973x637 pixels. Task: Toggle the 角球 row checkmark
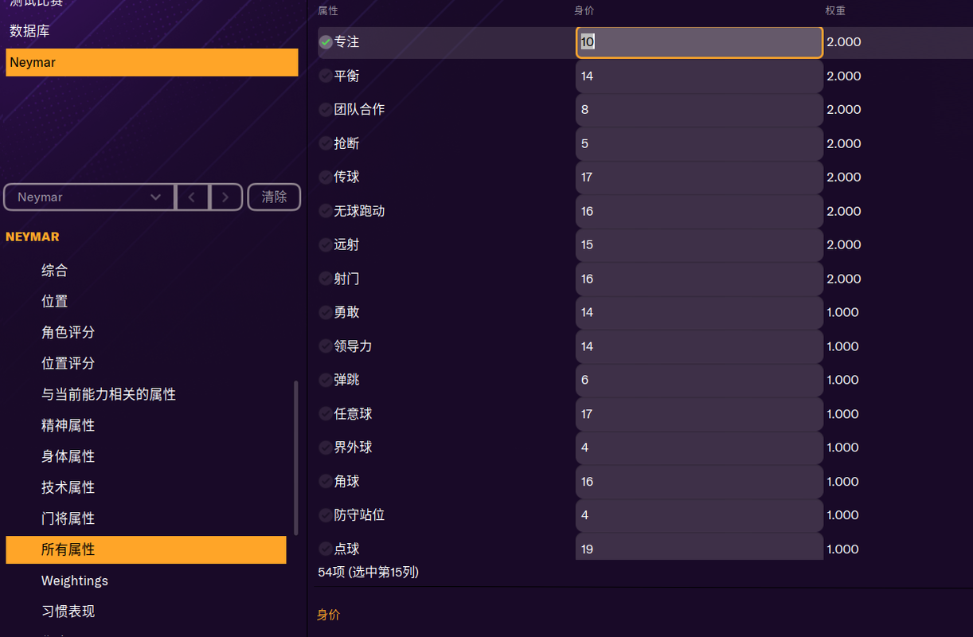(x=326, y=482)
